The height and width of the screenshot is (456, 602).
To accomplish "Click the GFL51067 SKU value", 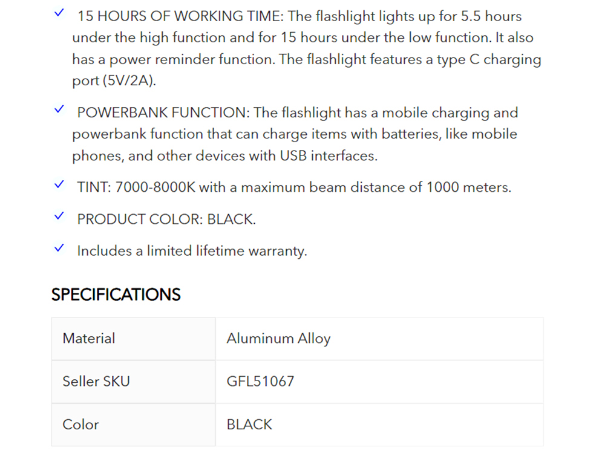I will 260,382.
